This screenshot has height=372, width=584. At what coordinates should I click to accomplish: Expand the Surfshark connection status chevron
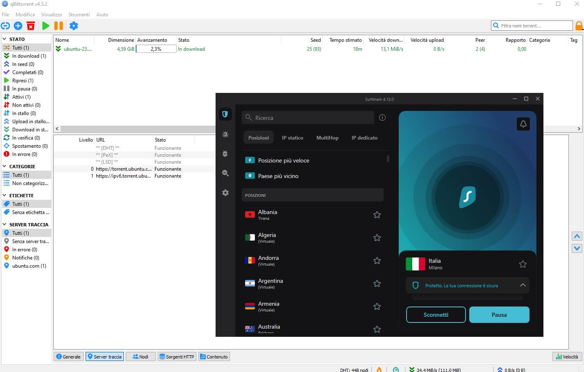[523, 285]
